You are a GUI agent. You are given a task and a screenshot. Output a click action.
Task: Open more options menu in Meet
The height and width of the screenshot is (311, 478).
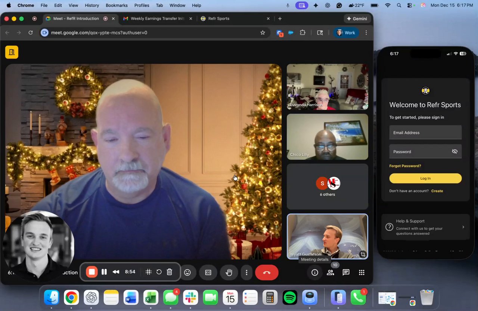pos(246,272)
